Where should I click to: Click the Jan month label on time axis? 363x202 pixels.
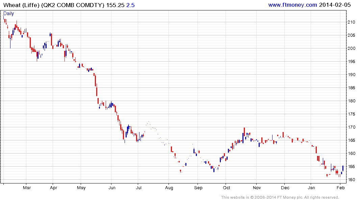[x=311, y=188]
